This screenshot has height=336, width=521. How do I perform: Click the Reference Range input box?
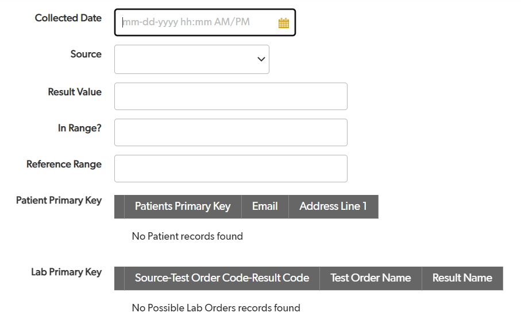point(231,169)
